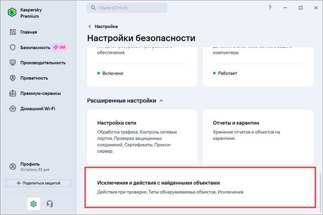323x215 pixels.
Task: Open the Настройки сети card
Action: click(142, 137)
